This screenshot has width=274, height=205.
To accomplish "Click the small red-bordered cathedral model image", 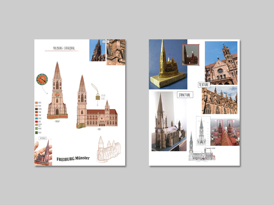I will (190, 54).
